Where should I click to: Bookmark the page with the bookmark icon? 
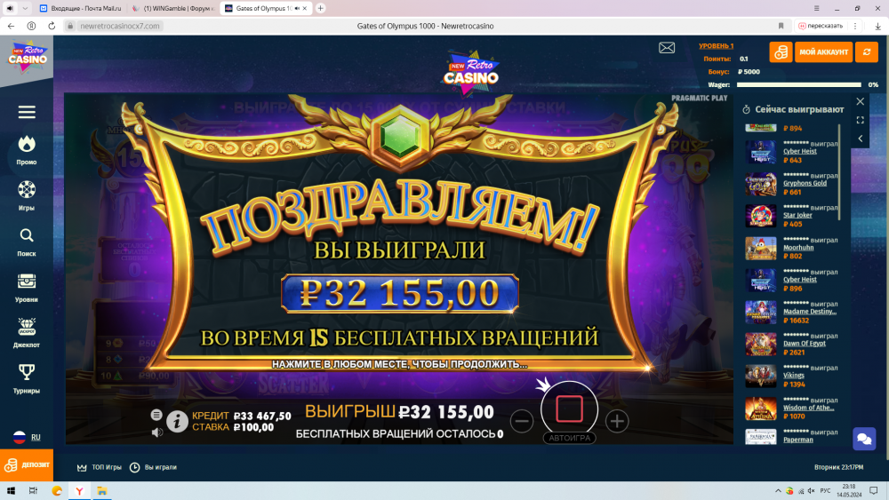(781, 26)
